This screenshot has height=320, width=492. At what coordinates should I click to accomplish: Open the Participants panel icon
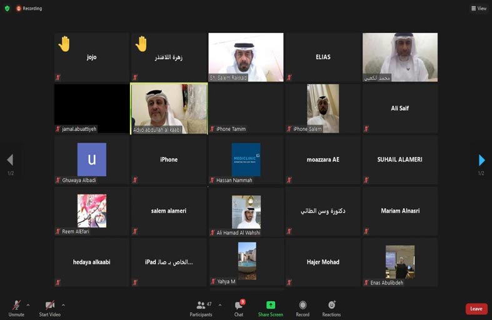[x=201, y=304]
